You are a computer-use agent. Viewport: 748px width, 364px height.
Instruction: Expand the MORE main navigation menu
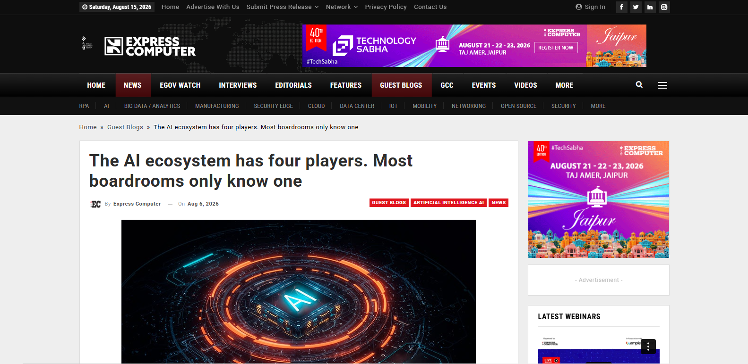(564, 85)
